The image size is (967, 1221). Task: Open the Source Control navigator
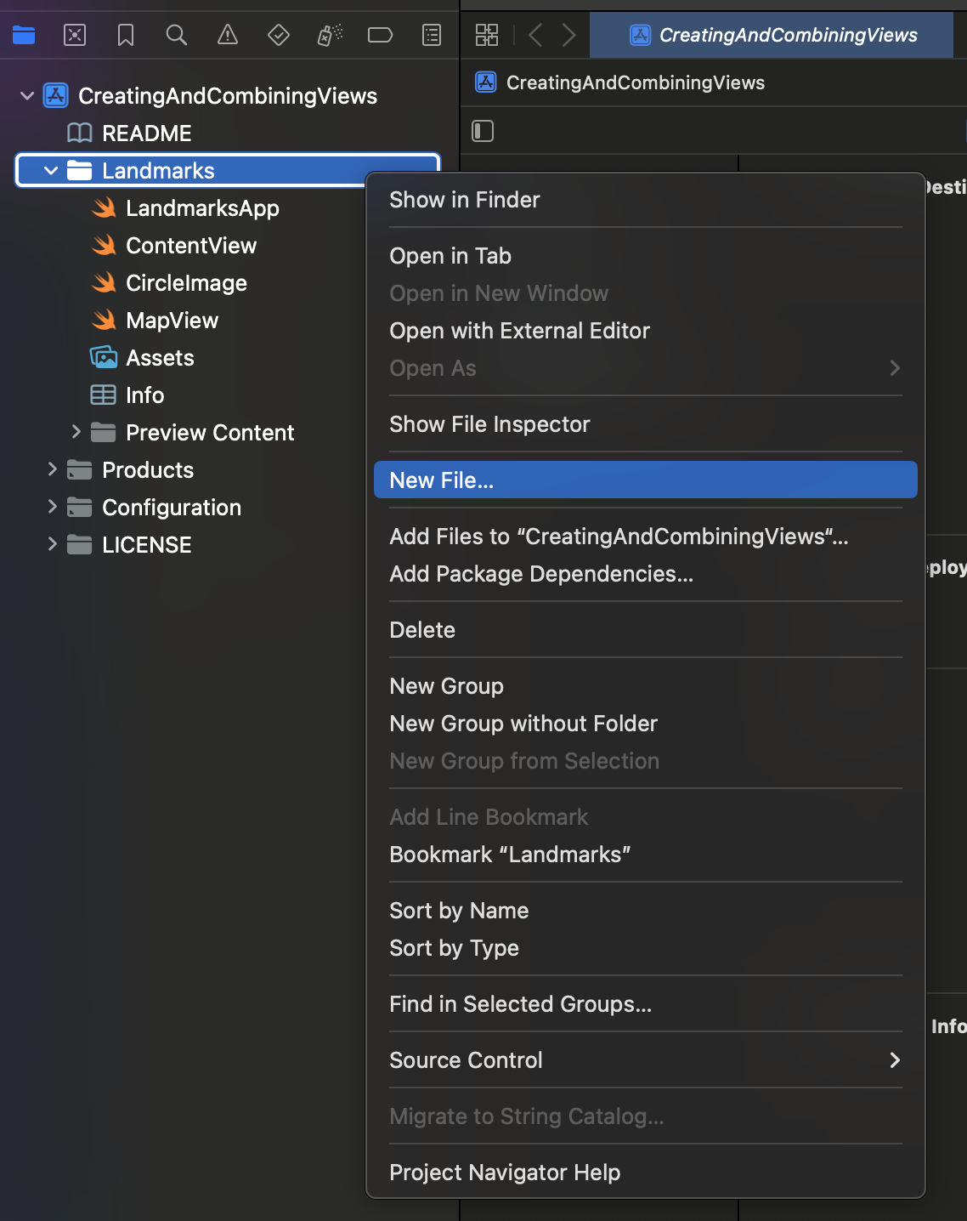pos(75,35)
